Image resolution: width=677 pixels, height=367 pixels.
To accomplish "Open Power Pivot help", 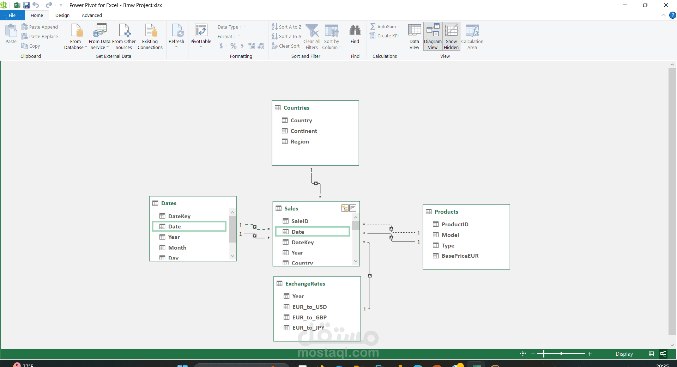I will 672,15.
